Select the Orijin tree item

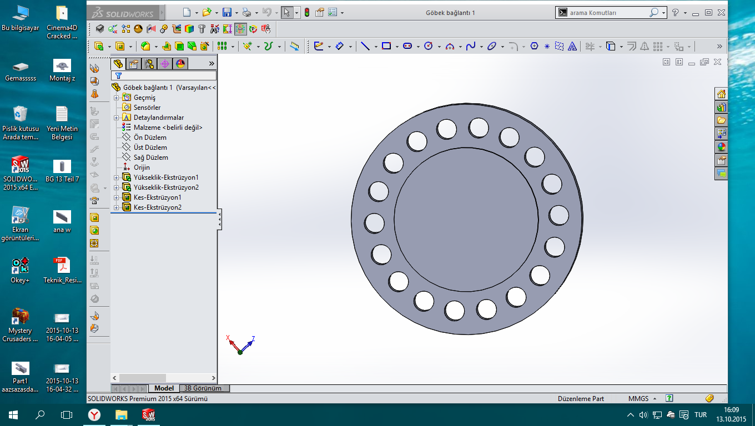(x=142, y=168)
